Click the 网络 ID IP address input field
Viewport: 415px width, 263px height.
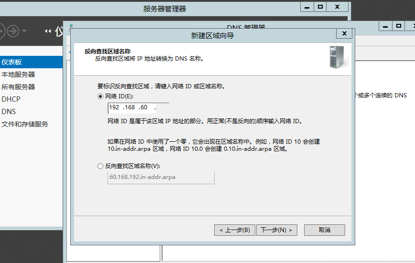tap(139, 108)
